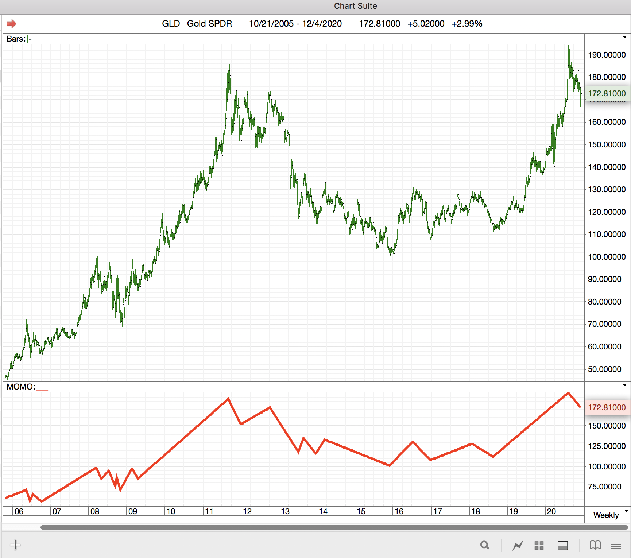Viewport: 631px width, 558px height.
Task: Click the 16 year marker on time axis
Action: pyautogui.click(x=399, y=511)
